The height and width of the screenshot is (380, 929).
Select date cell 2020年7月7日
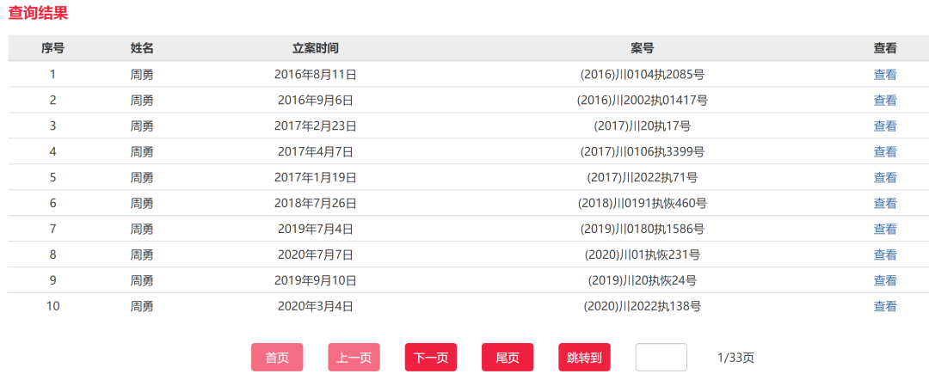click(315, 254)
